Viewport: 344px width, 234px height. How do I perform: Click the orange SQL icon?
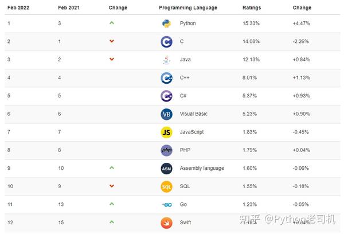pyautogui.click(x=166, y=187)
